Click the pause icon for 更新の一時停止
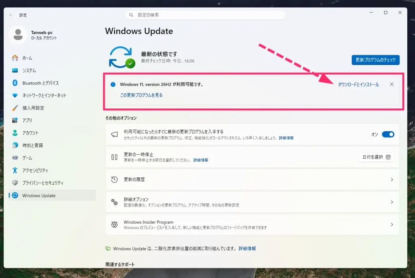This screenshot has width=415, height=278. [114, 157]
